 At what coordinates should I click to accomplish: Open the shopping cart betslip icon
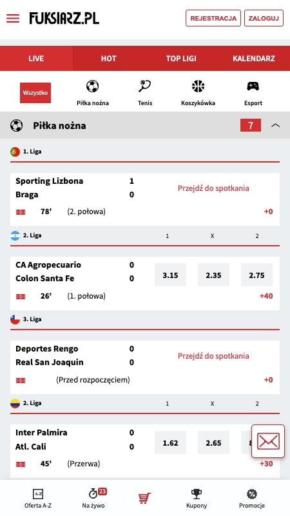(144, 498)
